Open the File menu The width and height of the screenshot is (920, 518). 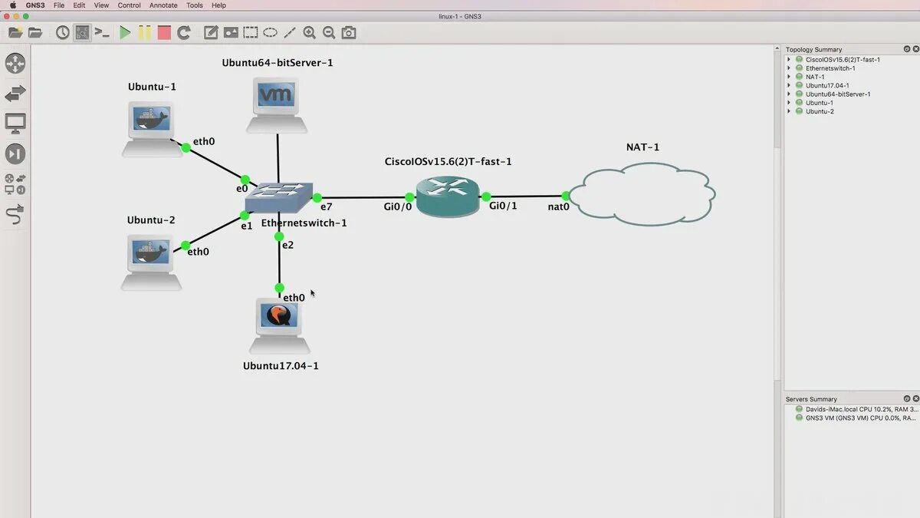click(59, 5)
